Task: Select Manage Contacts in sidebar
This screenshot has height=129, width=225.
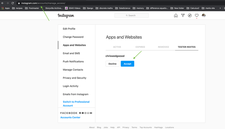Action: coord(73,70)
